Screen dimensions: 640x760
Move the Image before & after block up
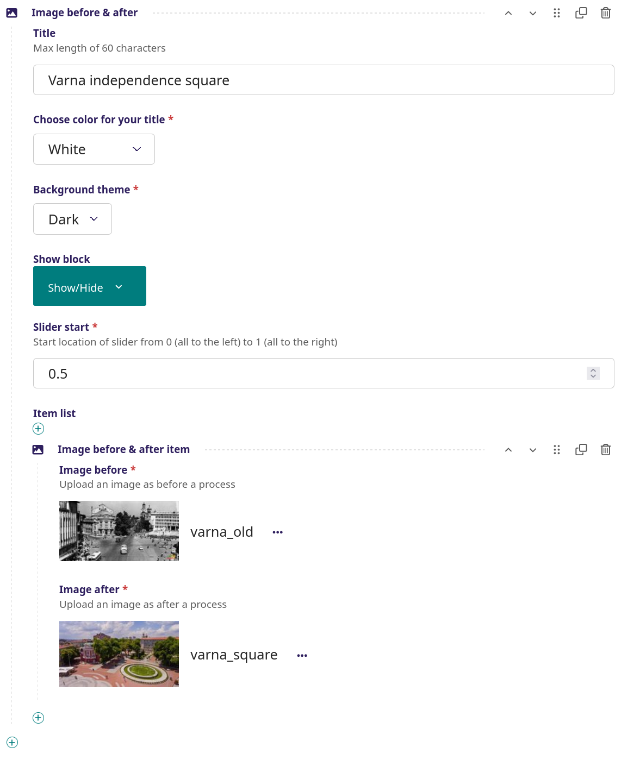508,13
